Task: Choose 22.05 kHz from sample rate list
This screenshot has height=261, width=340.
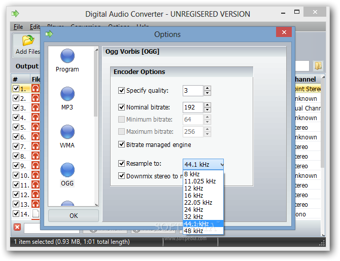Action: pos(203,202)
